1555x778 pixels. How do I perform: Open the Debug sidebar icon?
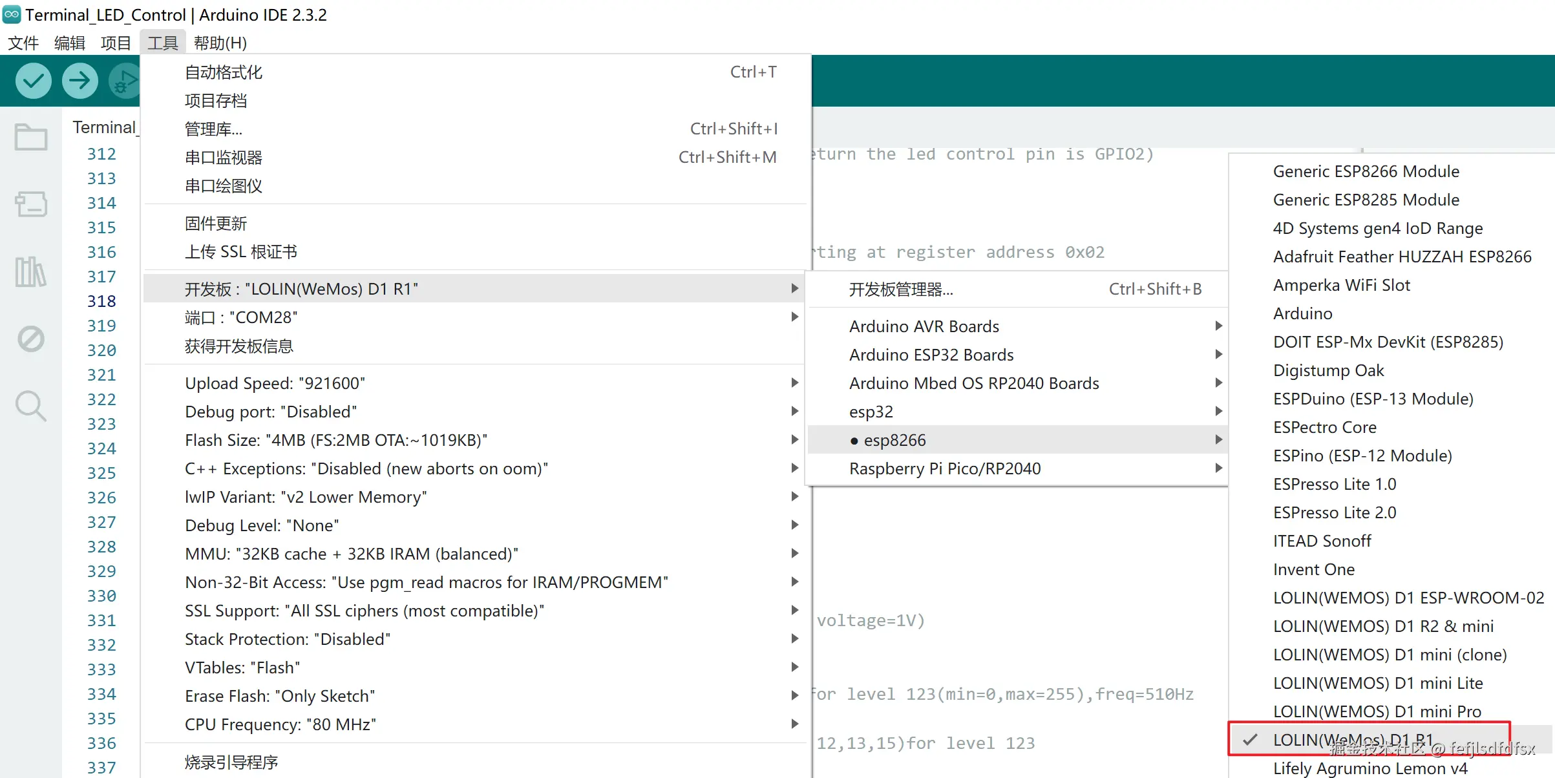click(31, 339)
